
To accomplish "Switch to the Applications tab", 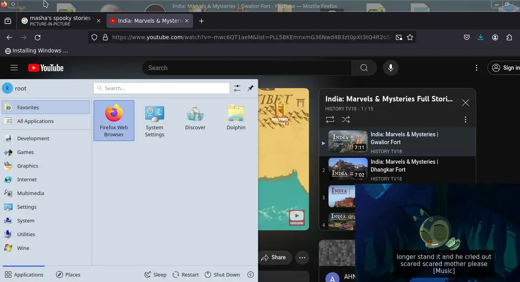I will coord(24,275).
